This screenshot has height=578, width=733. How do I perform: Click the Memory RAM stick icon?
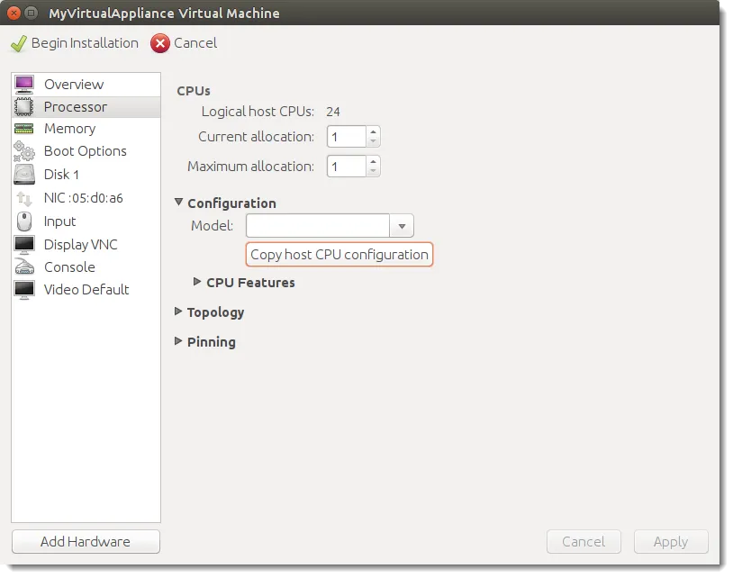click(23, 129)
